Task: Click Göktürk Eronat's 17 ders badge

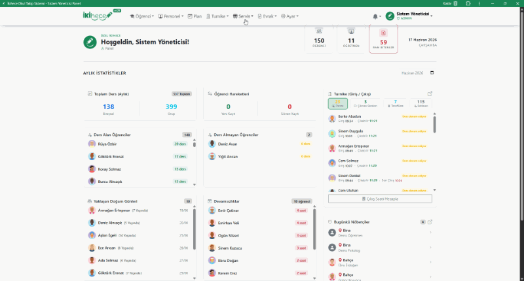Action: [180, 156]
